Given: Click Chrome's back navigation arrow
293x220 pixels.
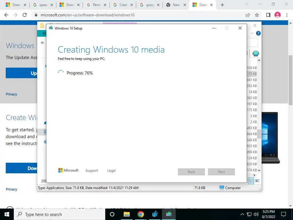Looking at the screenshot, I should [x=6, y=15].
